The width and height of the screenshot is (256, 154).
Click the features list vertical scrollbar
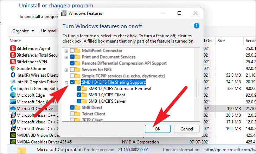coord(197,88)
